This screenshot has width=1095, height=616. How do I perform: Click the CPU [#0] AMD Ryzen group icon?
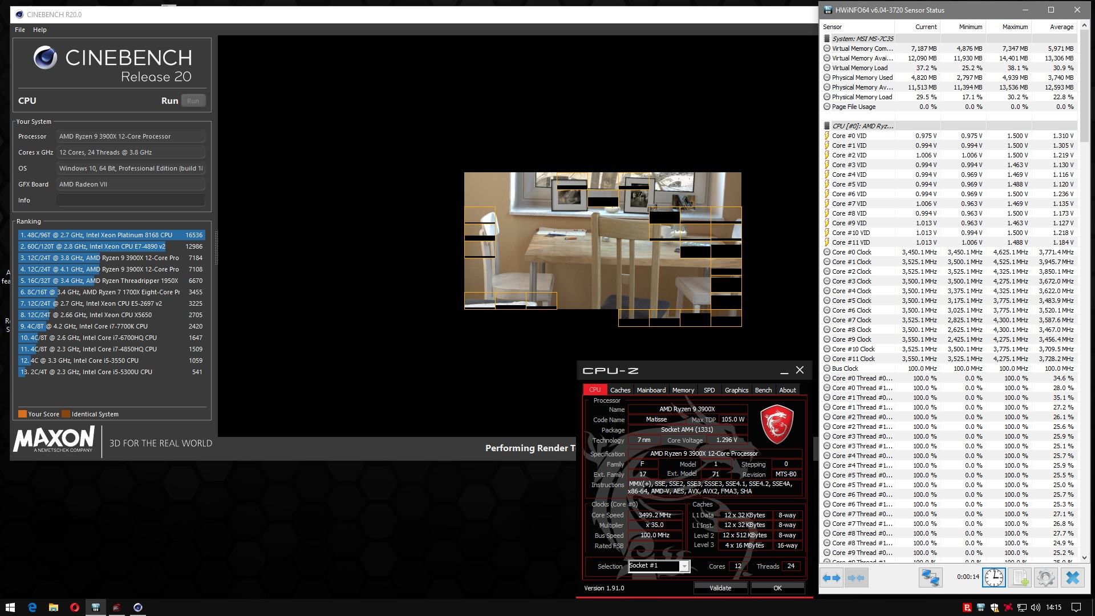point(827,126)
